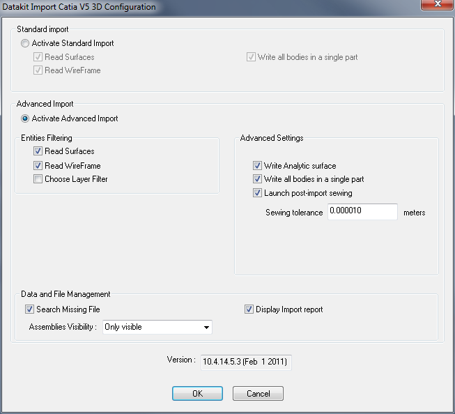The width and height of the screenshot is (455, 414).
Task: Close the Datakit Import configuration dialog
Action: pos(438,4)
